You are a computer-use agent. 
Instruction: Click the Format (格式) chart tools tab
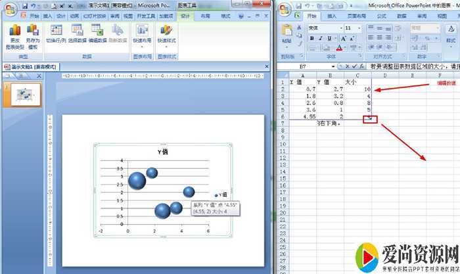tap(225, 16)
